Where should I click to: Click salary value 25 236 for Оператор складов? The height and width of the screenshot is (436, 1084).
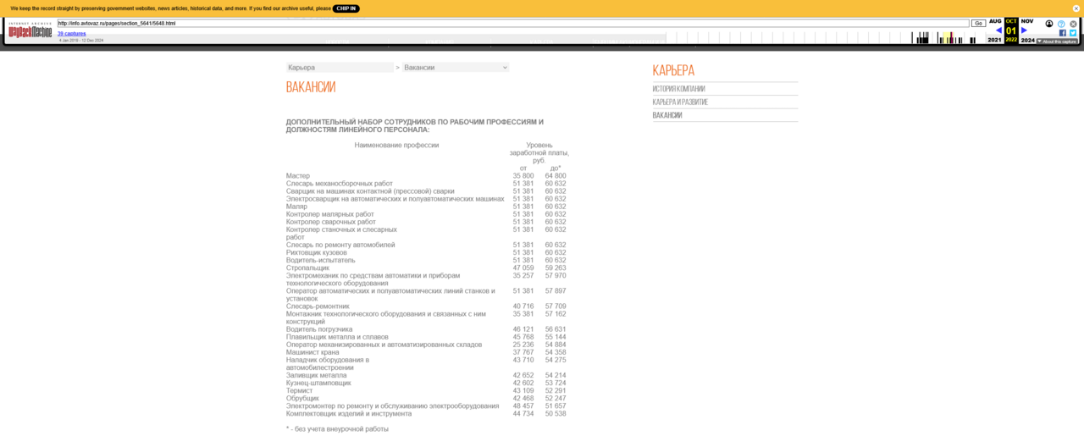[523, 345]
